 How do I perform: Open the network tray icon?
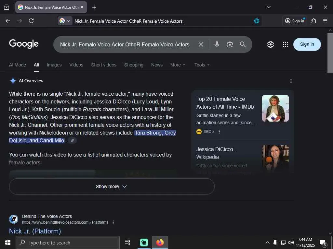(283, 243)
